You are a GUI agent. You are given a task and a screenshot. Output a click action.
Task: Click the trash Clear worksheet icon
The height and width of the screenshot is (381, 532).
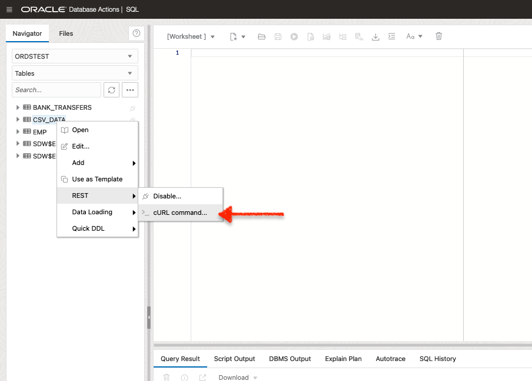tap(438, 36)
